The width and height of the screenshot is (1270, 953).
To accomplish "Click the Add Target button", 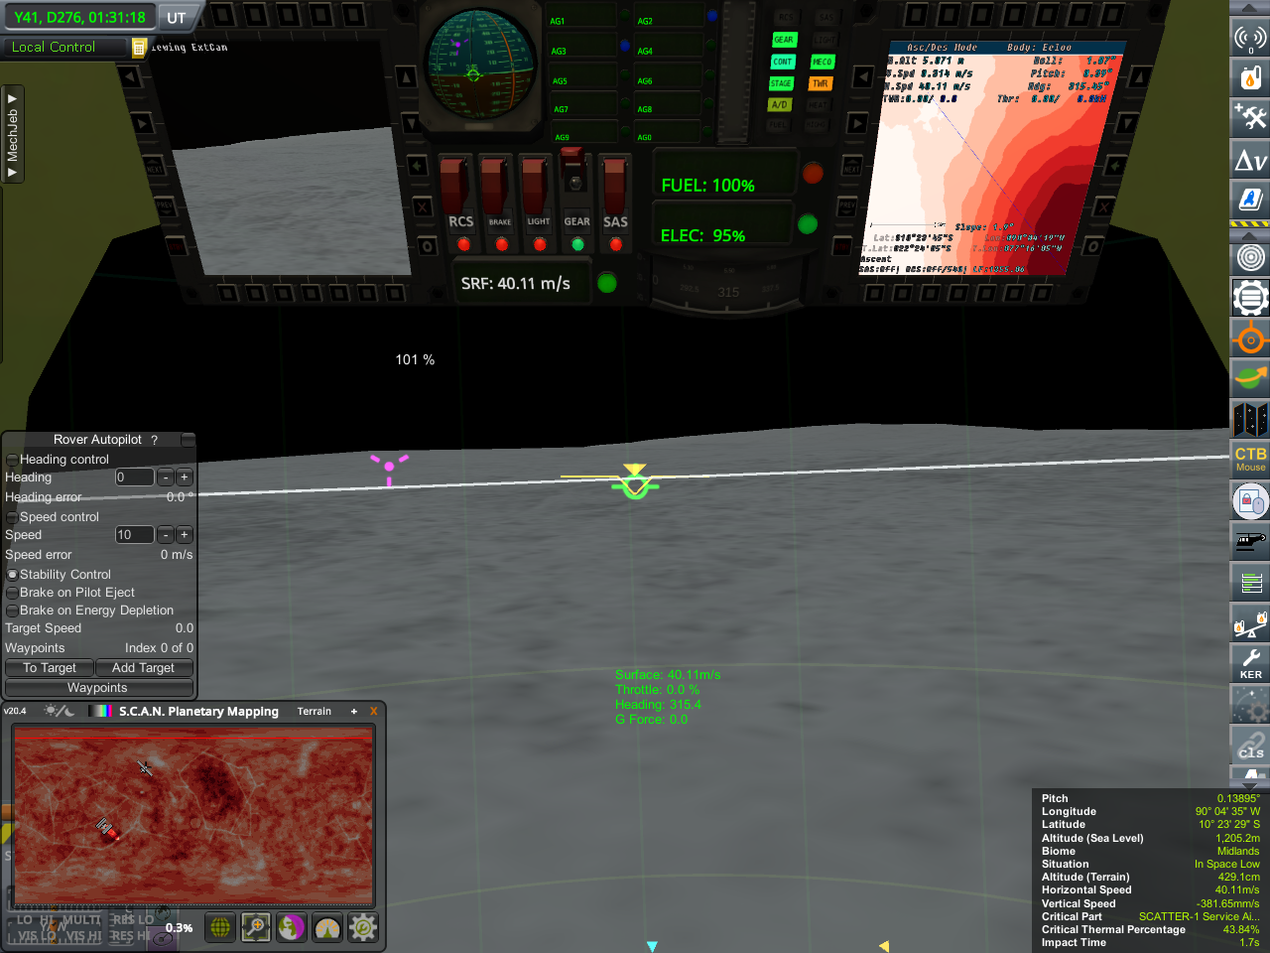I will coord(143,668).
